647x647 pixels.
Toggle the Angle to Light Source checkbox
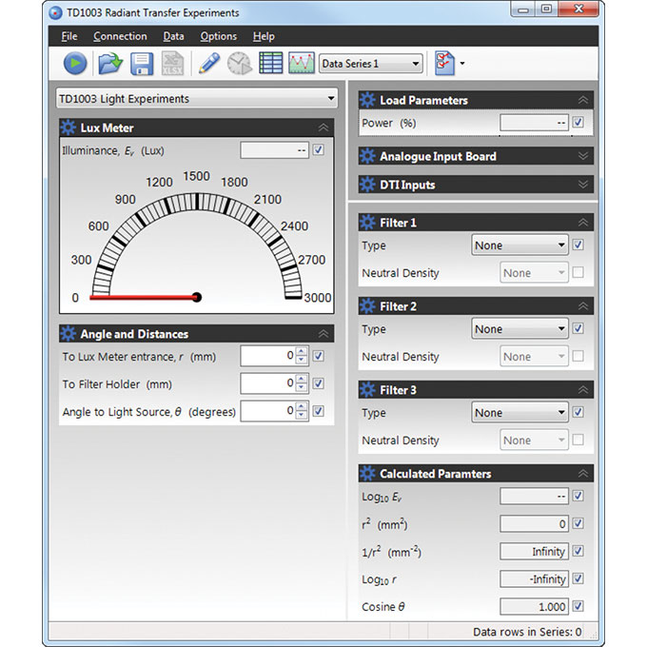(318, 411)
